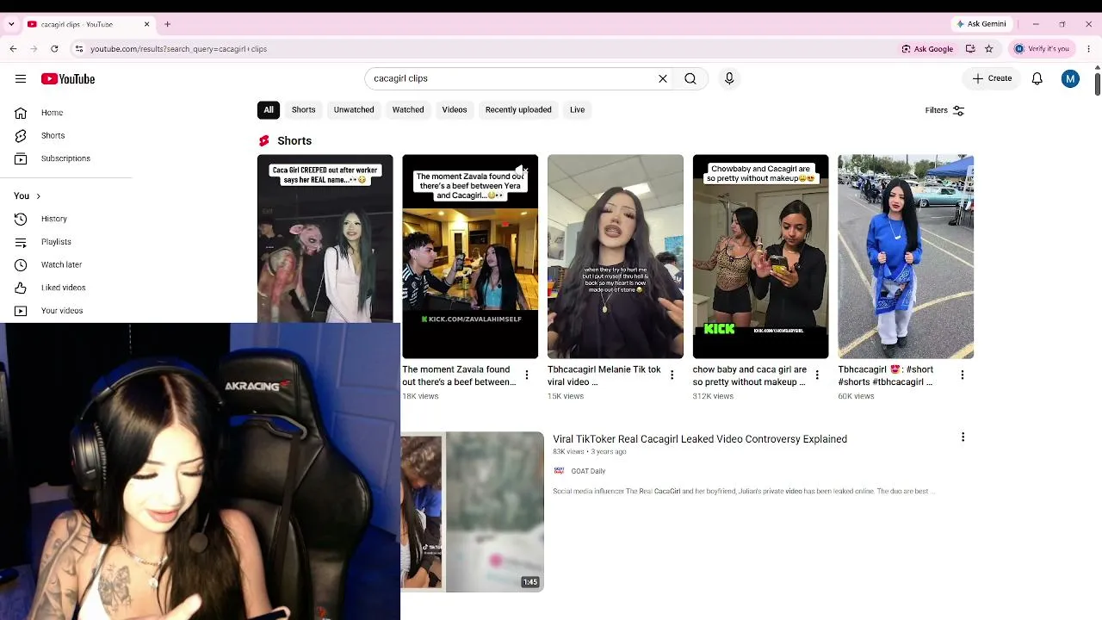Start voice search with the microphone
Image resolution: width=1102 pixels, height=620 pixels.
tap(729, 78)
